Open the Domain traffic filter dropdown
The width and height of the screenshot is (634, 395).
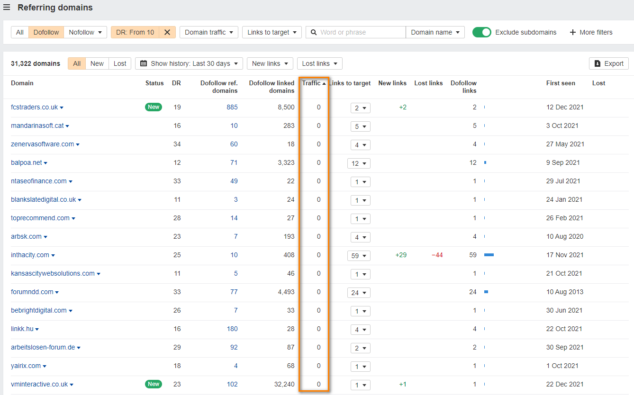point(208,32)
